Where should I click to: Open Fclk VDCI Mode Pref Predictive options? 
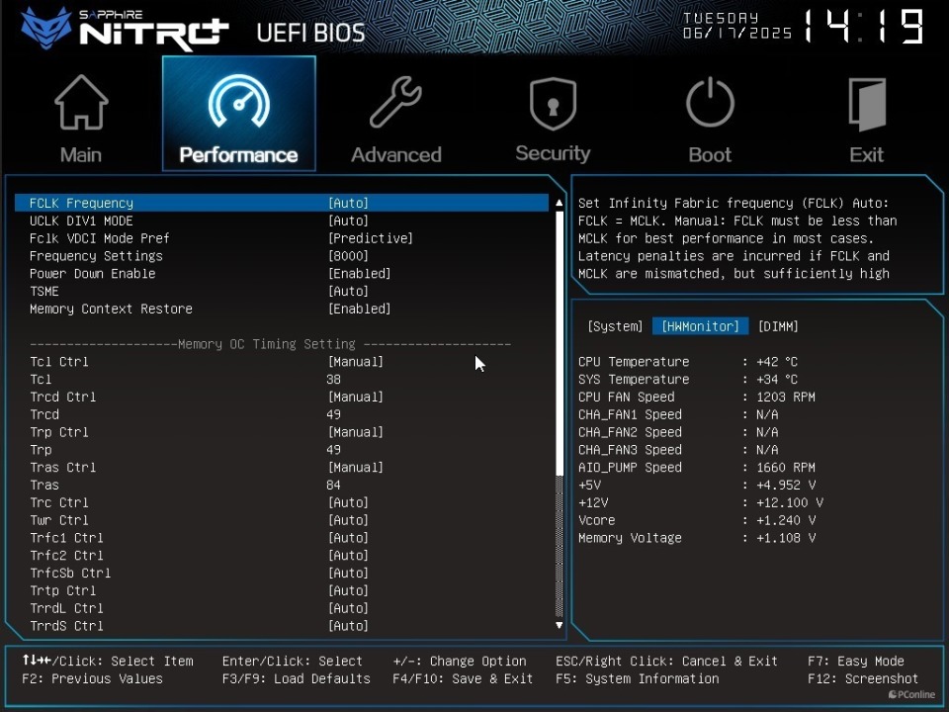click(370, 238)
